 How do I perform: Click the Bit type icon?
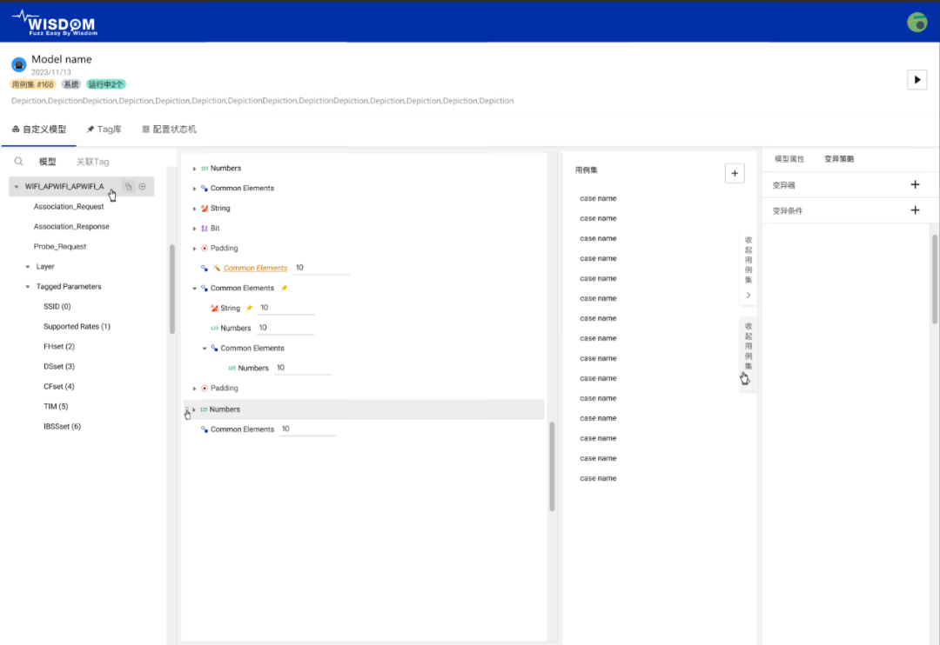205,228
